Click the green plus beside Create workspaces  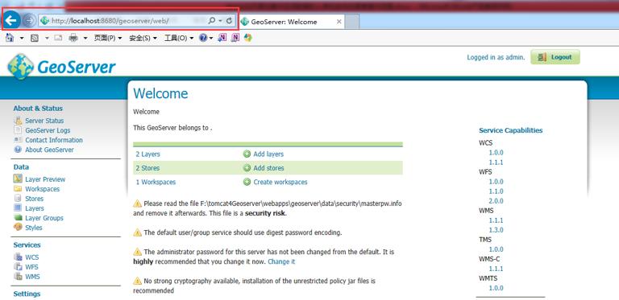[x=247, y=182]
